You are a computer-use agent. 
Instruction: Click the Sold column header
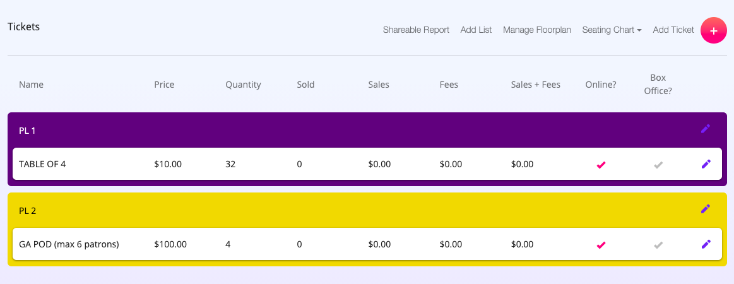coord(305,85)
